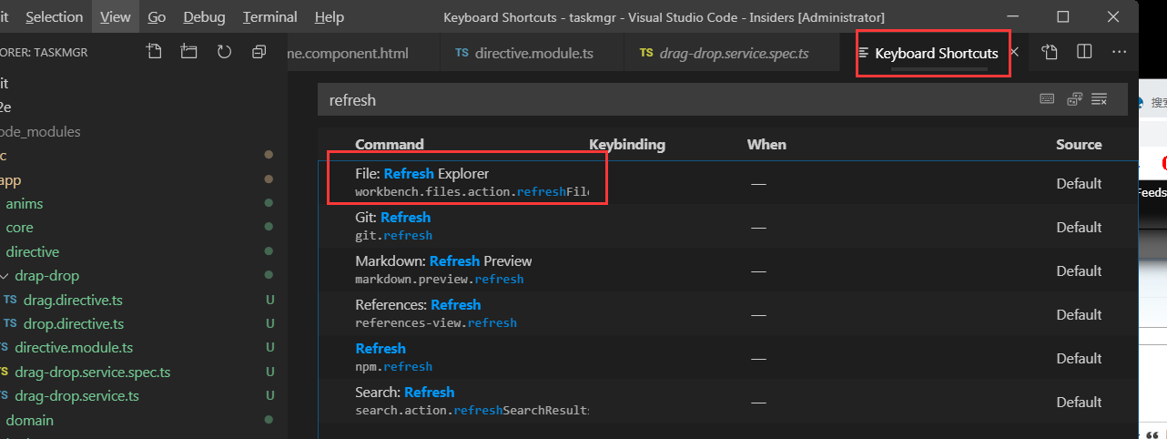Viewport: 1167px width, 439px height.
Task: Select the Git: Refresh command row
Action: click(x=728, y=227)
